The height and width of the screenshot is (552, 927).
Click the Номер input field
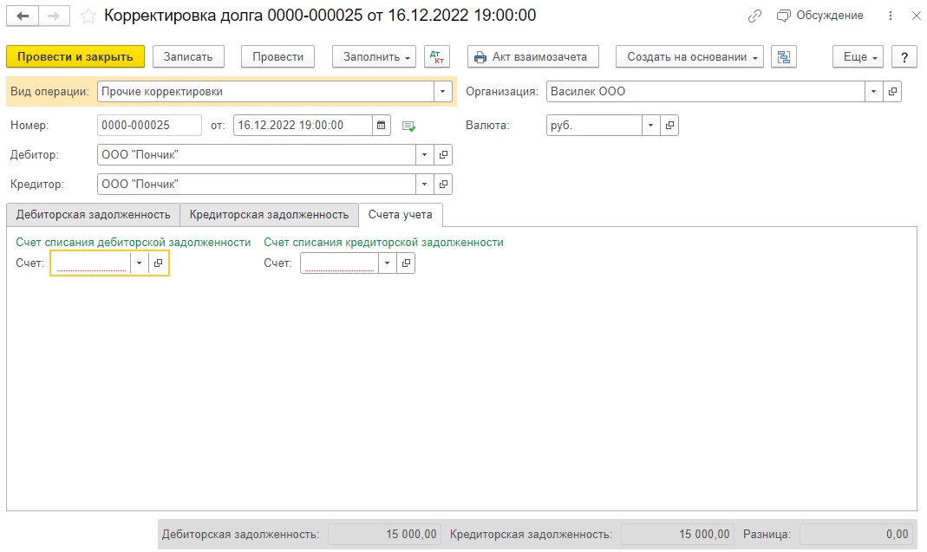click(x=149, y=126)
